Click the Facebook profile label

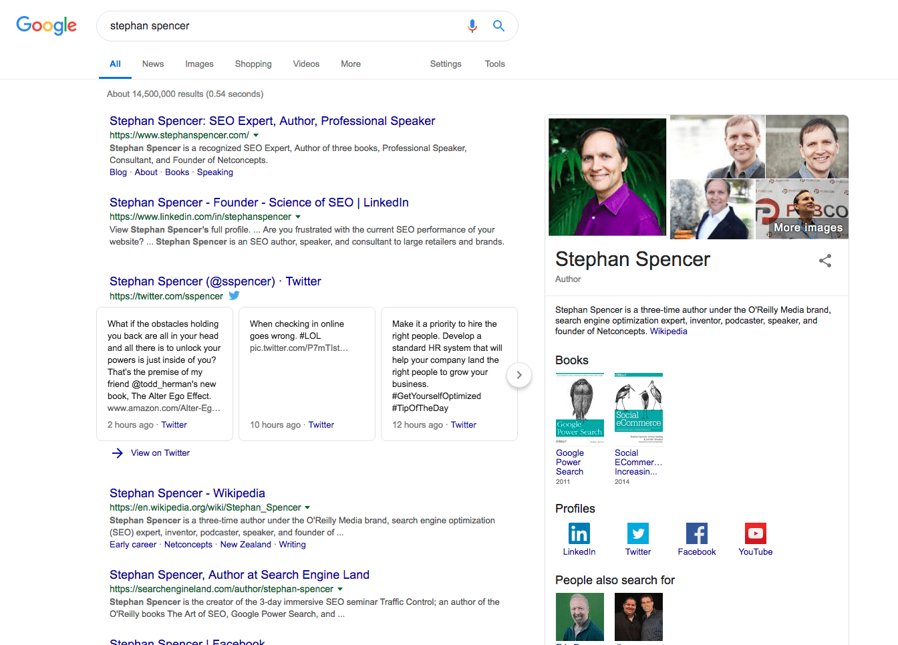[x=697, y=552]
